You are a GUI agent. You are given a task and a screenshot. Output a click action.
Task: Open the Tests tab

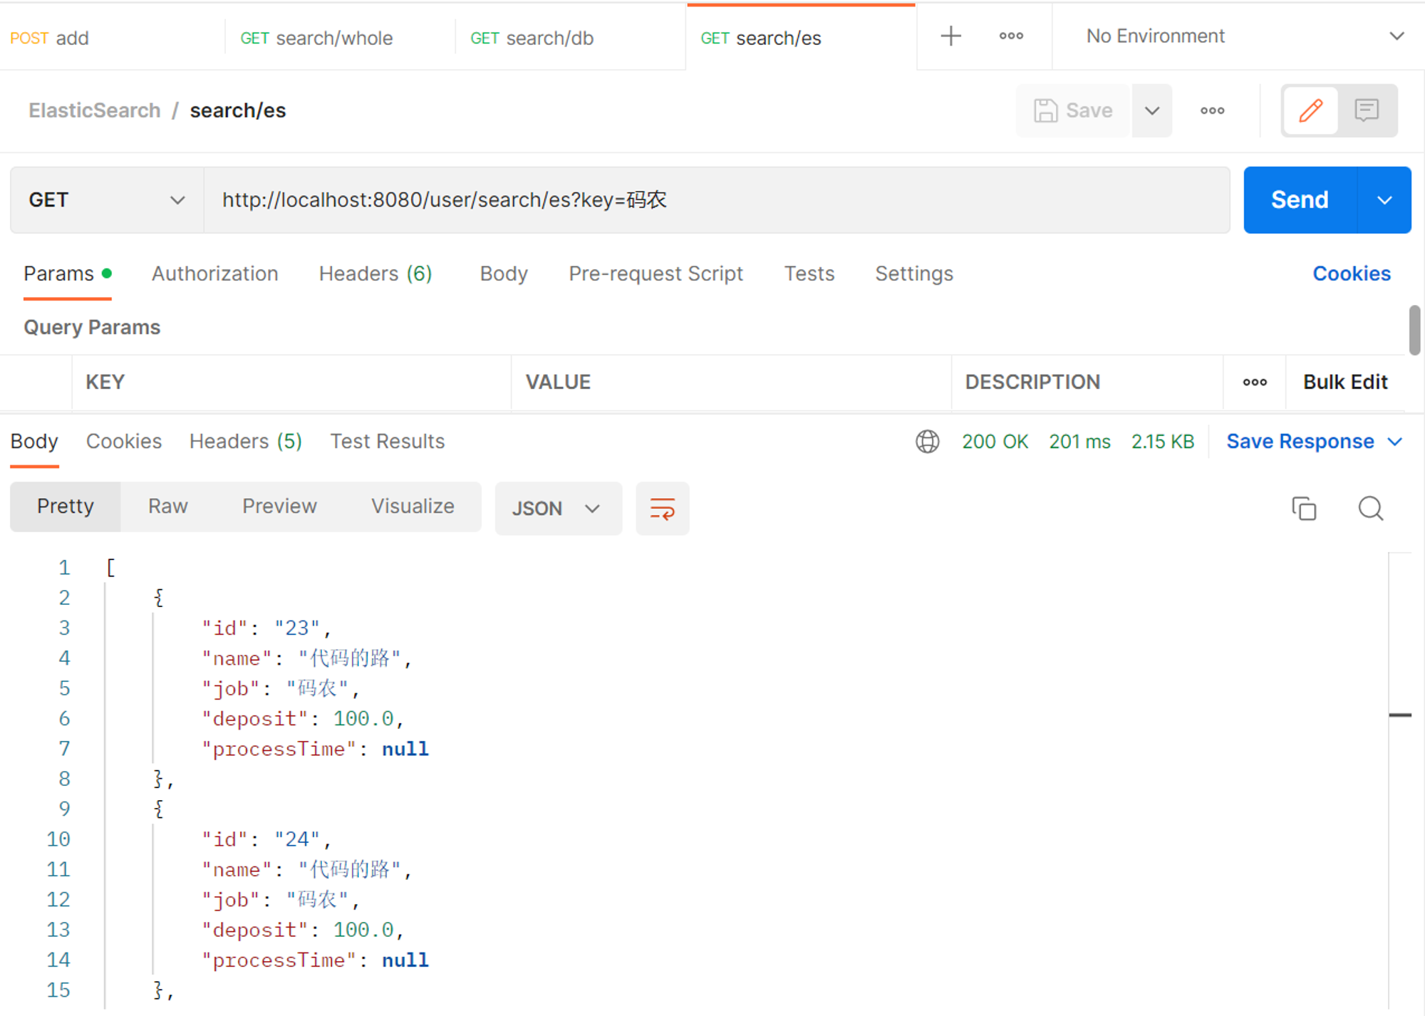[x=809, y=274]
